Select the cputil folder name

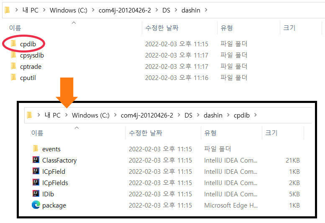28,78
